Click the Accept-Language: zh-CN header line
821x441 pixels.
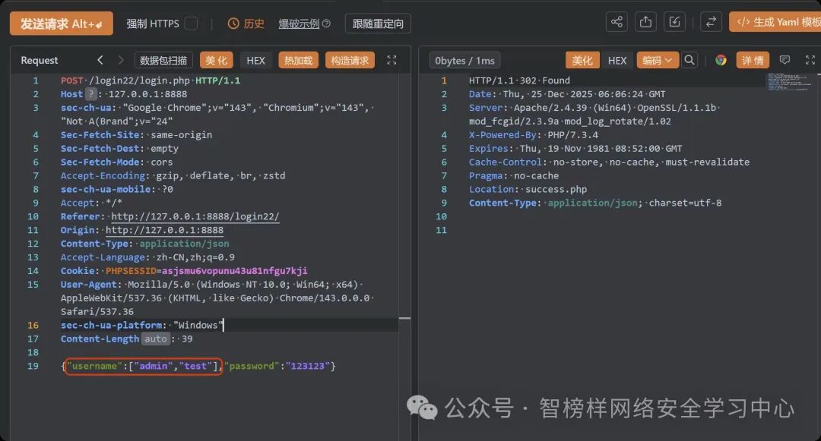pyautogui.click(x=147, y=257)
